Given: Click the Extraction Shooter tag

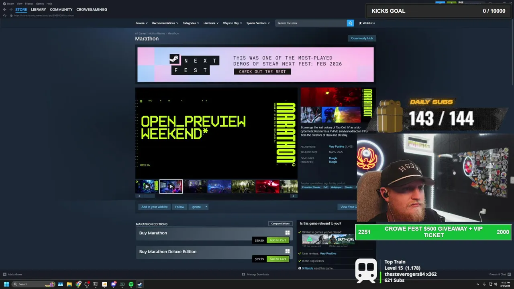Looking at the screenshot, I should click(311, 187).
